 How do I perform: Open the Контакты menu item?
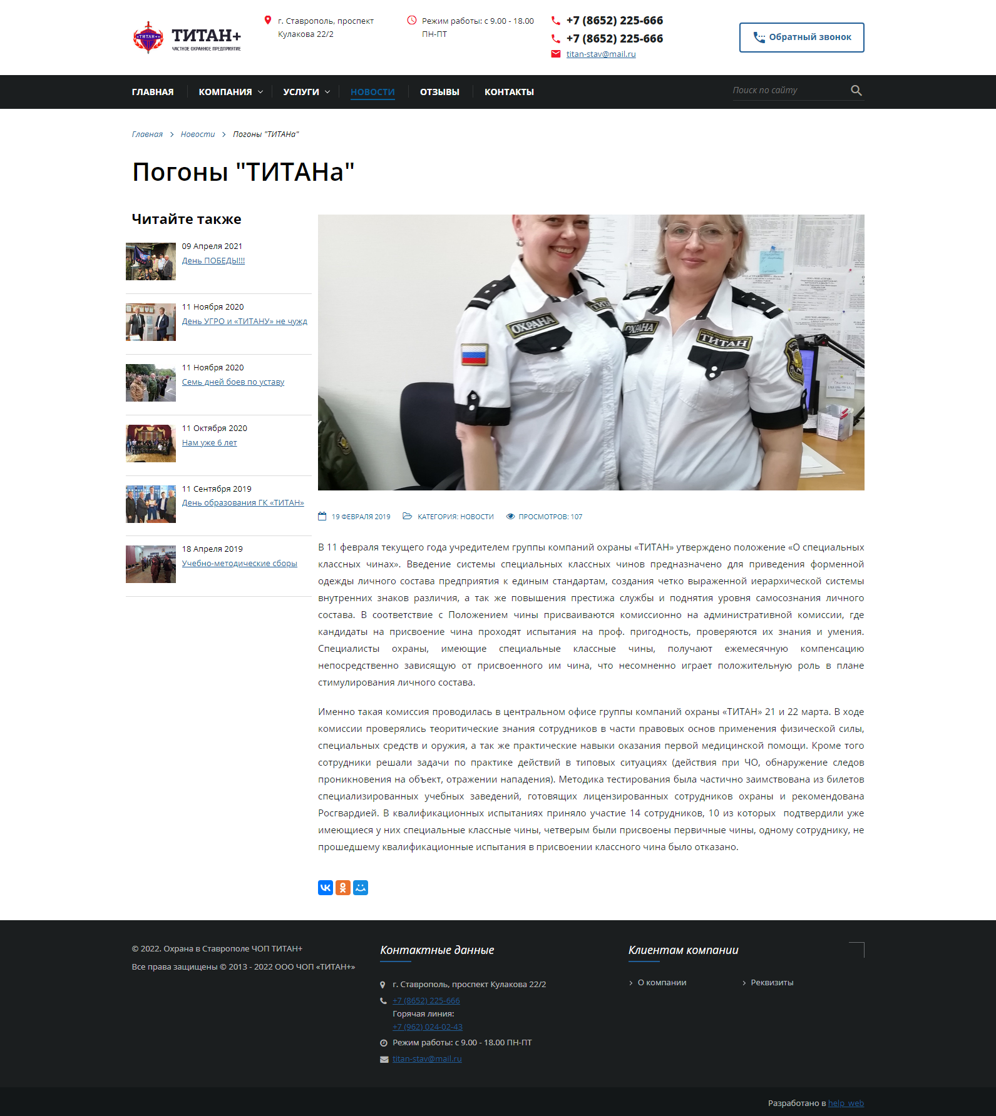(x=509, y=92)
